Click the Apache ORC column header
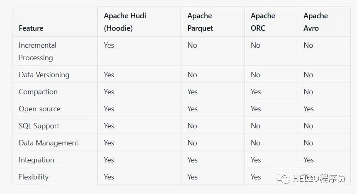 point(263,22)
